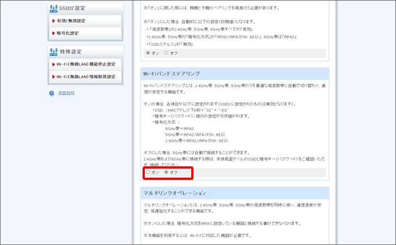Click the line 5GHz帯＝WPA2/WPA(PSK: AES)
Viewport: 396px width, 245px height.
tap(195, 135)
